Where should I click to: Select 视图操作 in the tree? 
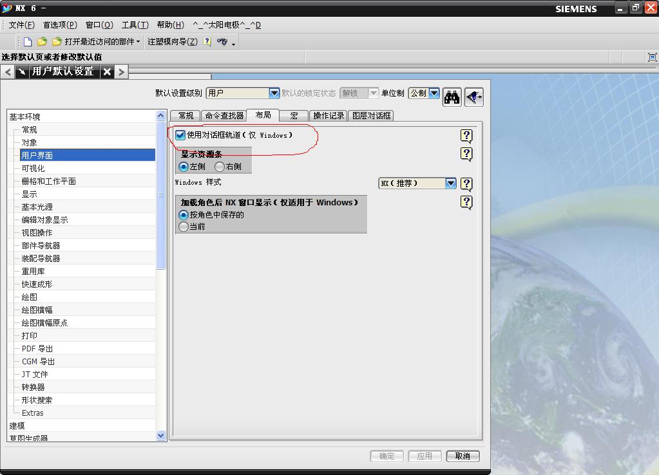click(37, 232)
